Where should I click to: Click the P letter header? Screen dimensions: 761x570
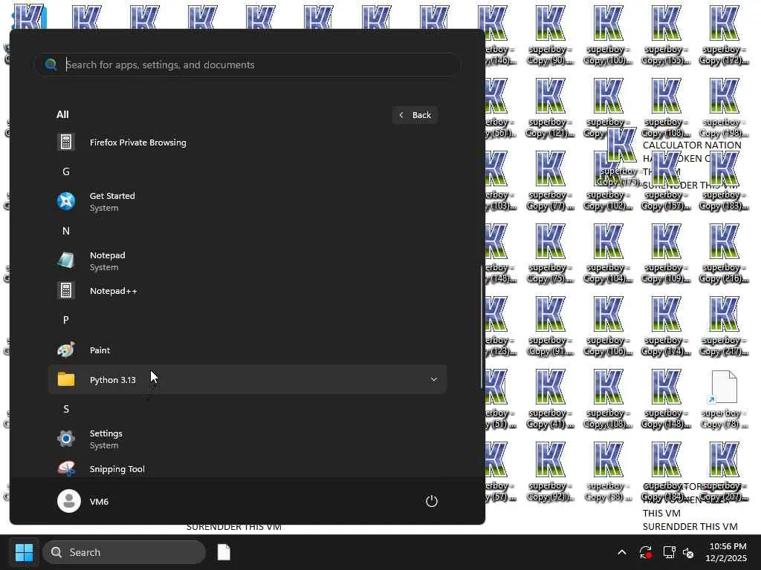tap(66, 320)
